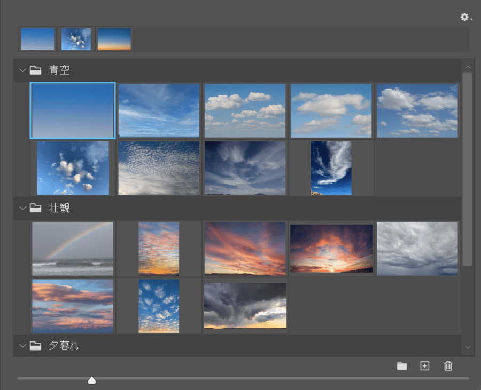Click the folder icon next to 青空
The width and height of the screenshot is (481, 390).
[36, 70]
